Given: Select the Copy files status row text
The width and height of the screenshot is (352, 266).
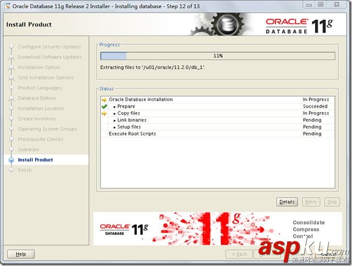Looking at the screenshot, I should (129, 113).
